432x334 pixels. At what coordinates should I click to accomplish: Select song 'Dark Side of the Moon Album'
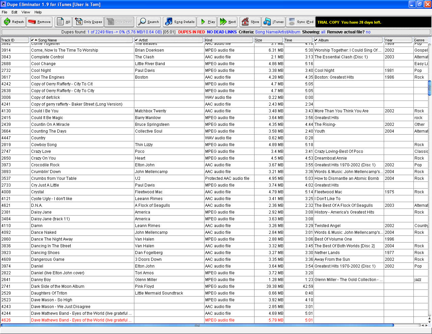(x=58, y=286)
